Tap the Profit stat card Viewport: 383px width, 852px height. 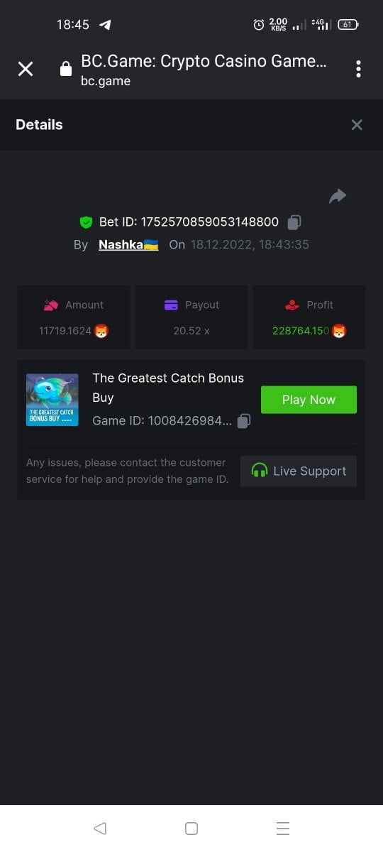pos(309,317)
